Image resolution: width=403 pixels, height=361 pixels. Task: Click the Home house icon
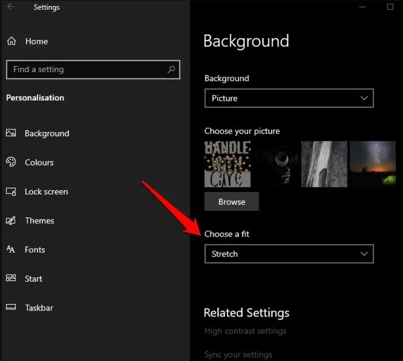11,41
